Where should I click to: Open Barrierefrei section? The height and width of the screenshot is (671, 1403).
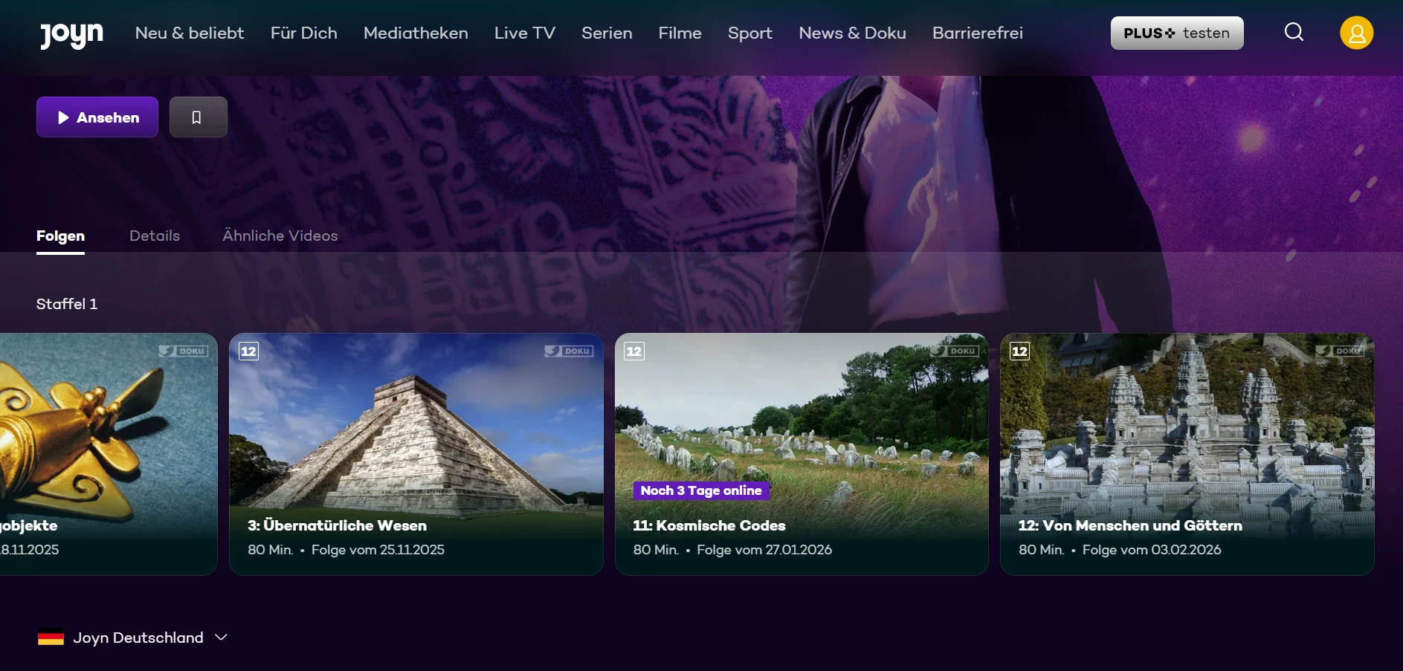978,33
